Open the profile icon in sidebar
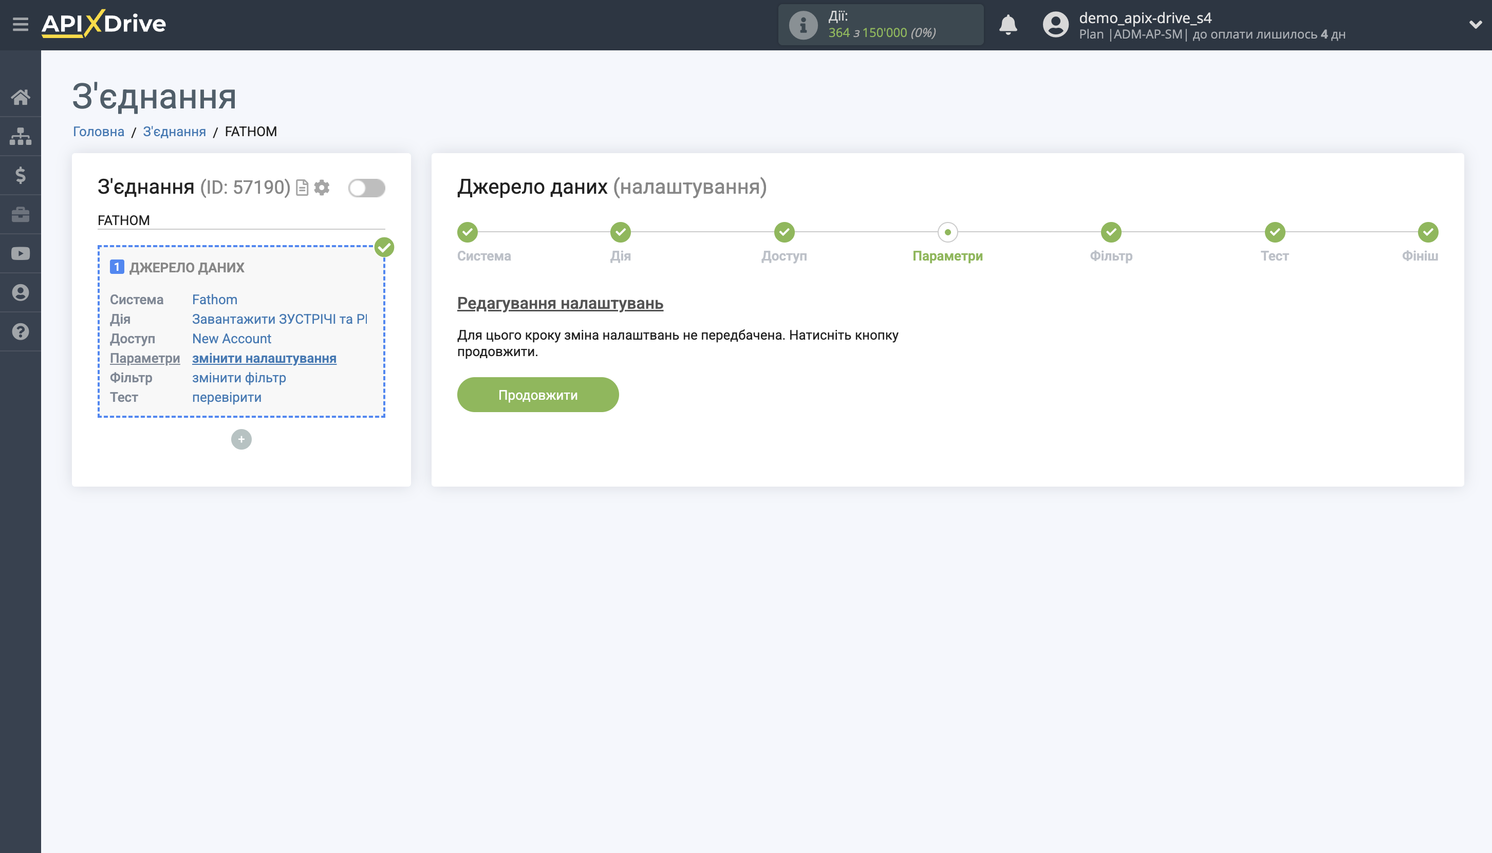 [21, 292]
